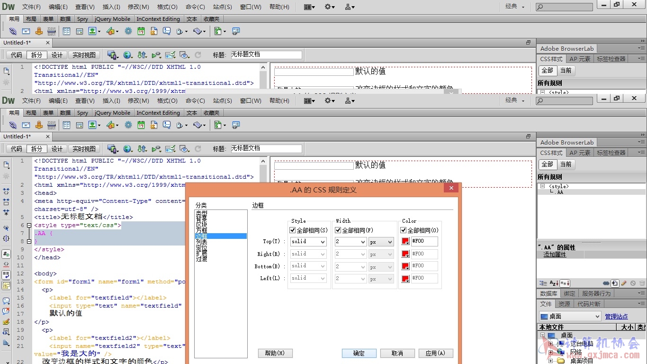The height and width of the screenshot is (364, 647).
Task: Click the Balance Braces icon in coding toolbar
Action: pos(6,238)
